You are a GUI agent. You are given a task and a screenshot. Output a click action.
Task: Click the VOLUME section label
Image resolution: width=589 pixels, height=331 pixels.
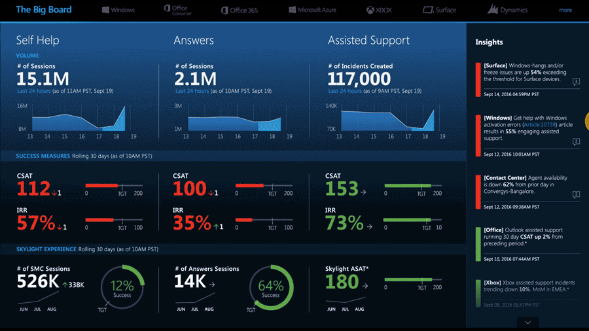tap(27, 56)
